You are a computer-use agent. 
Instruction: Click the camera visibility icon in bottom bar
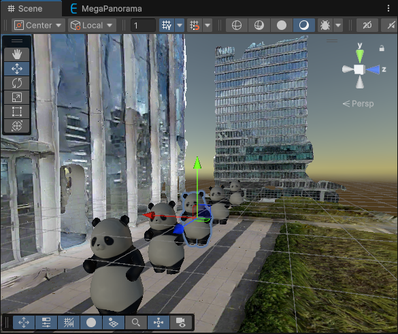point(180,322)
